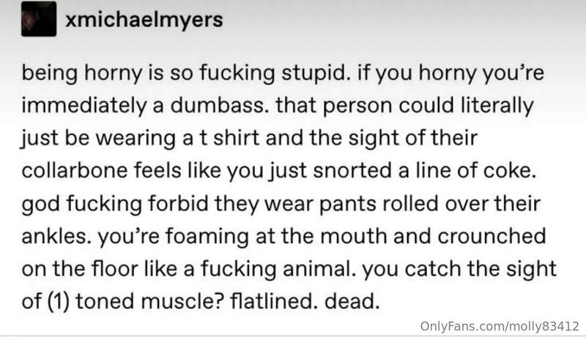Click the word "snorted" in the post

pos(352,171)
